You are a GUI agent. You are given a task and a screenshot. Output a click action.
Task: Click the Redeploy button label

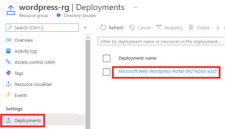(x=174, y=28)
